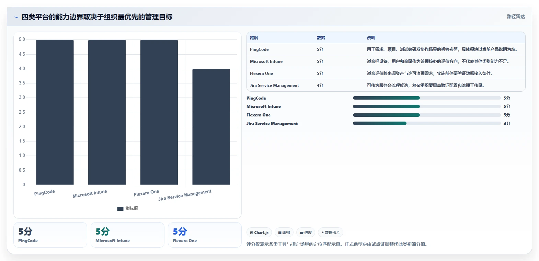This screenshot has height=261, width=539.
Task: Open the Microsoft Intune 5分 data card
Action: 127,235
